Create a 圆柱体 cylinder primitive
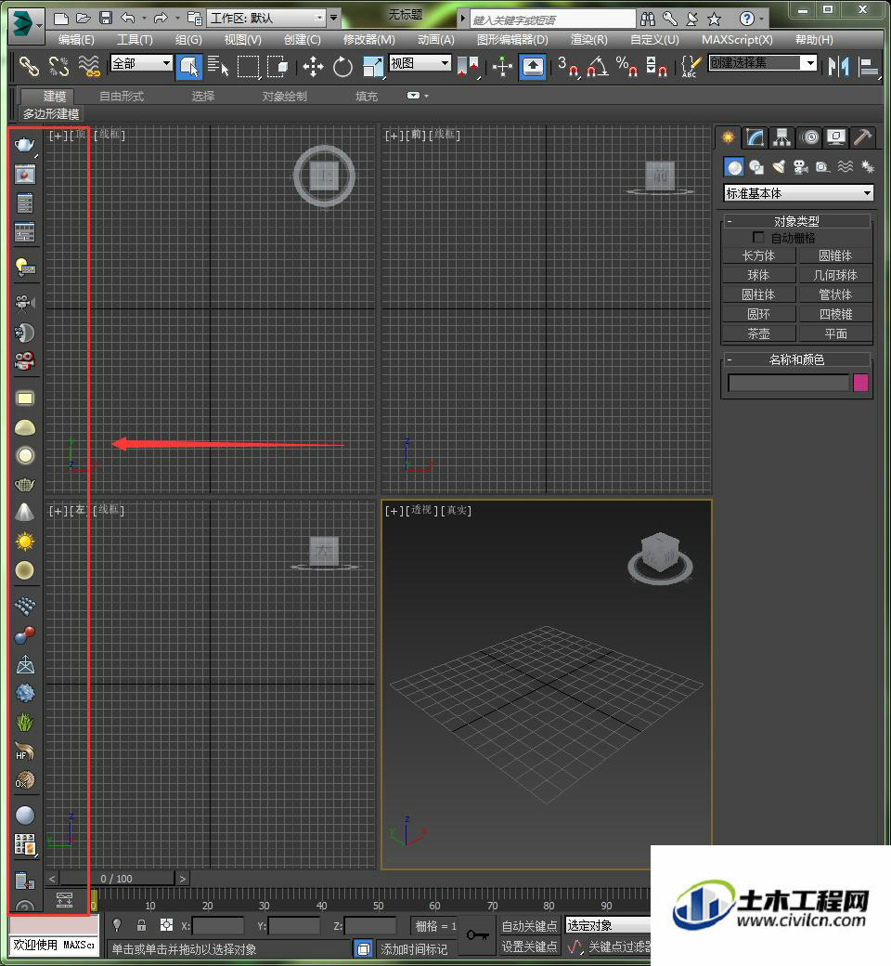This screenshot has height=966, width=891. tap(758, 295)
